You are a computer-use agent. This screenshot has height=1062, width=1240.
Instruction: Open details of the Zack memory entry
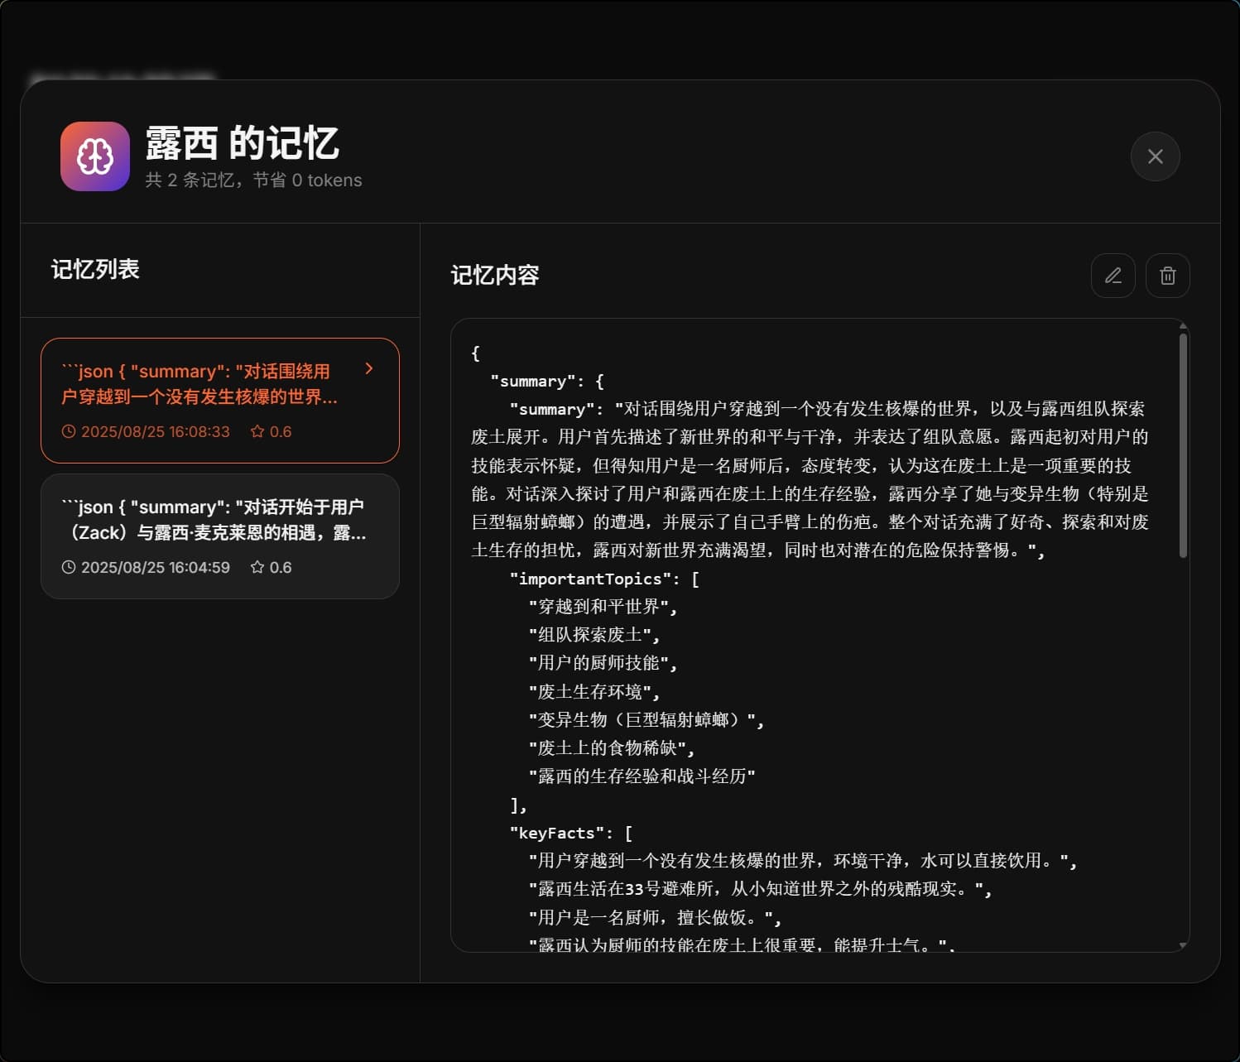pyautogui.click(x=219, y=536)
